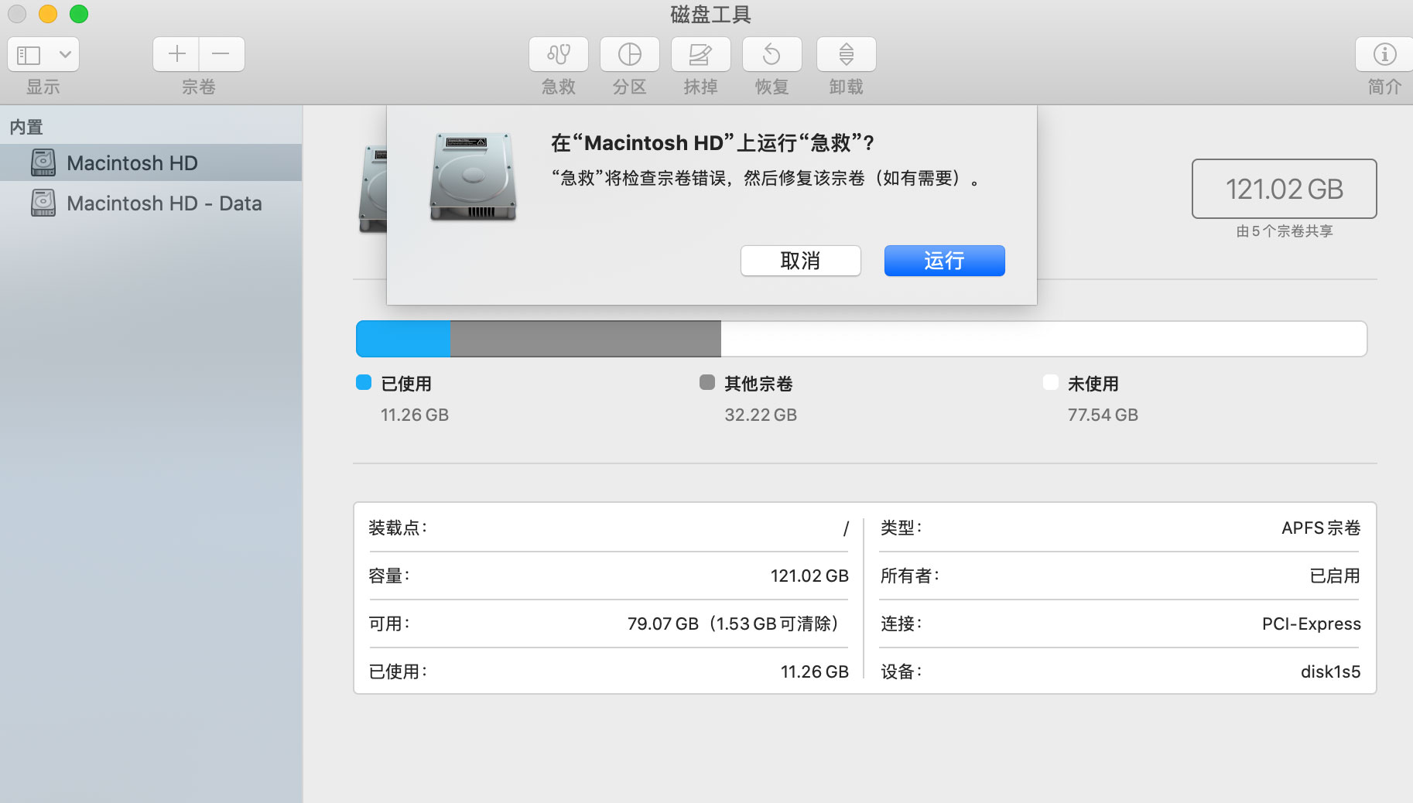Select the Macintosh HD - Data volume
The height and width of the screenshot is (803, 1413).
click(165, 203)
